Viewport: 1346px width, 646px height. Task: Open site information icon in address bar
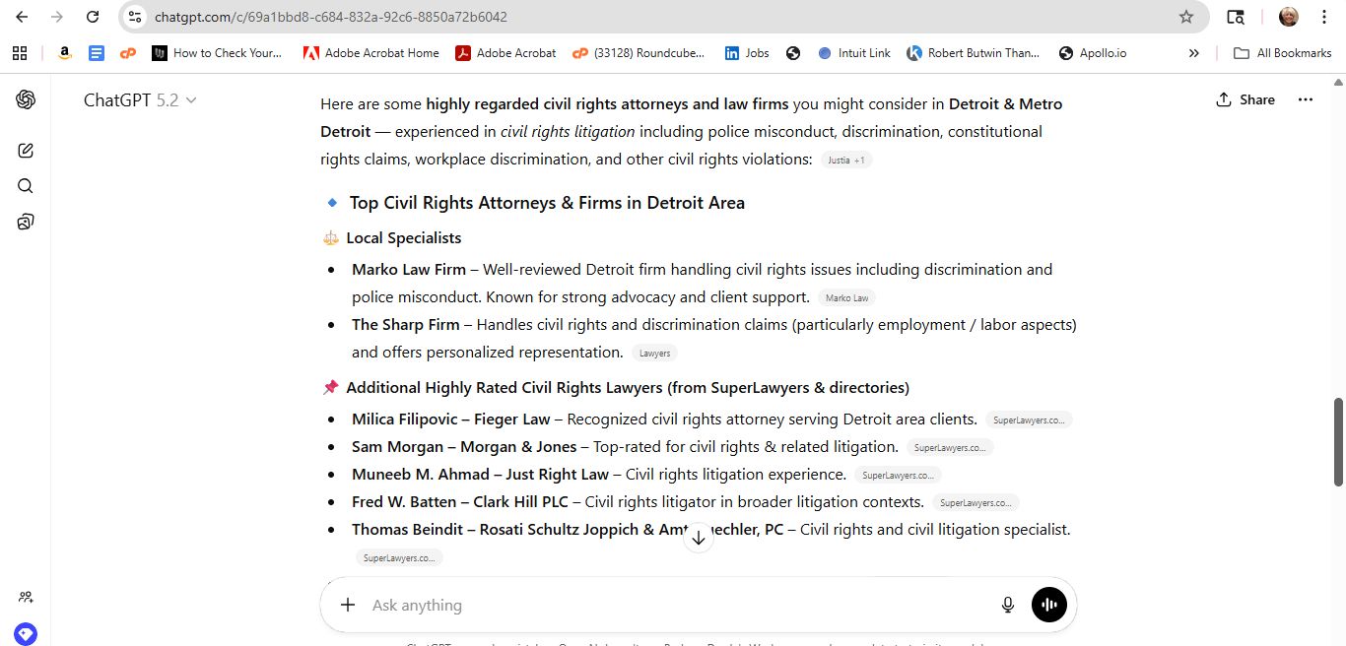tap(136, 17)
